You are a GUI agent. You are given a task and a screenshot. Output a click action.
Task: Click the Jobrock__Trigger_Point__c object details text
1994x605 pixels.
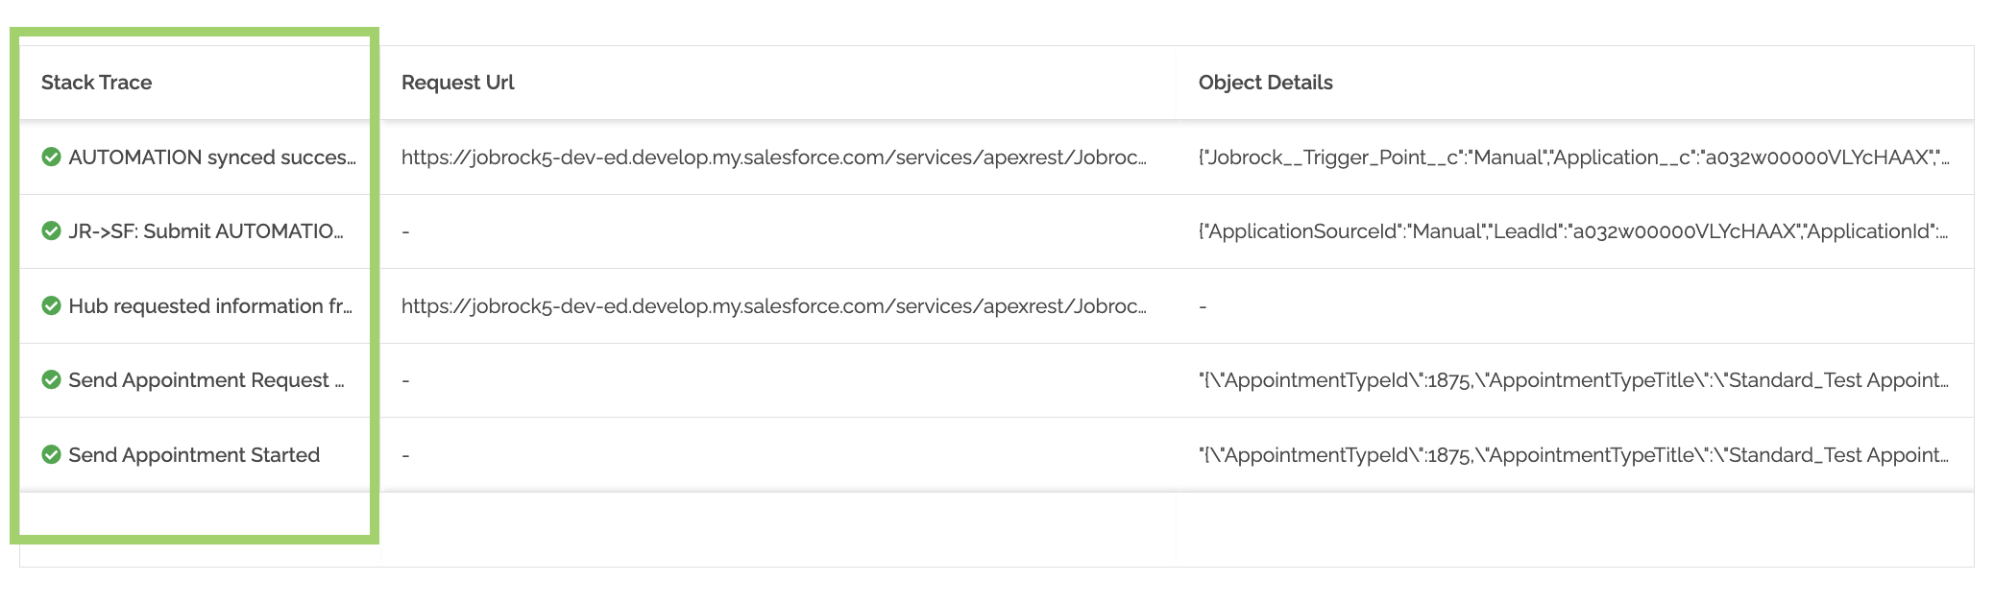pos(1573,157)
